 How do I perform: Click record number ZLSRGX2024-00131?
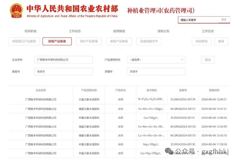click(183, 118)
